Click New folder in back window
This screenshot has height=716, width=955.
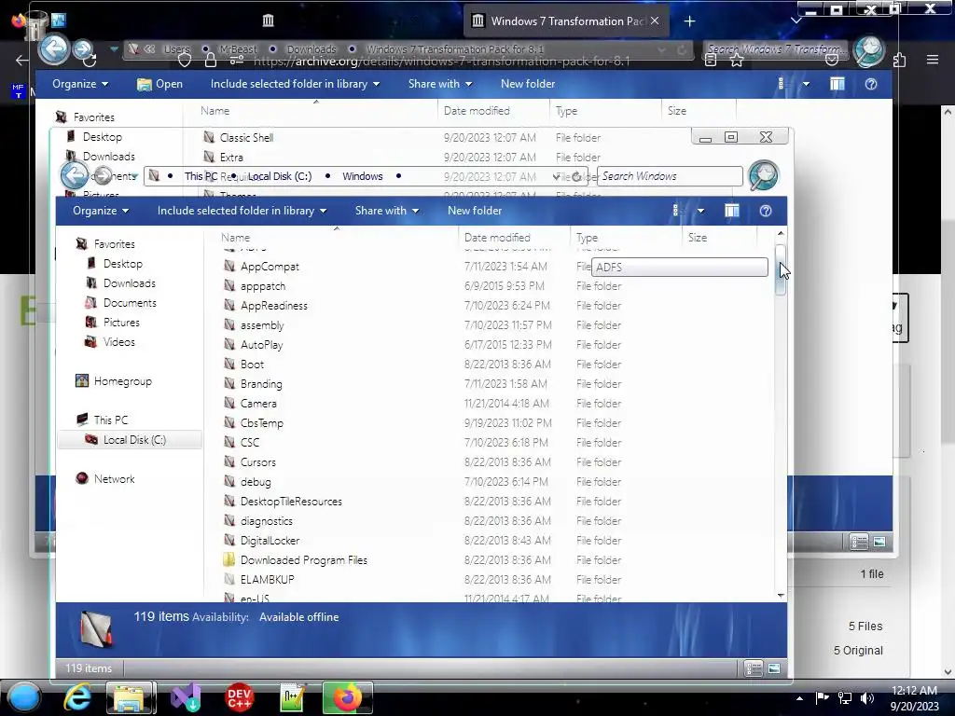coord(528,84)
